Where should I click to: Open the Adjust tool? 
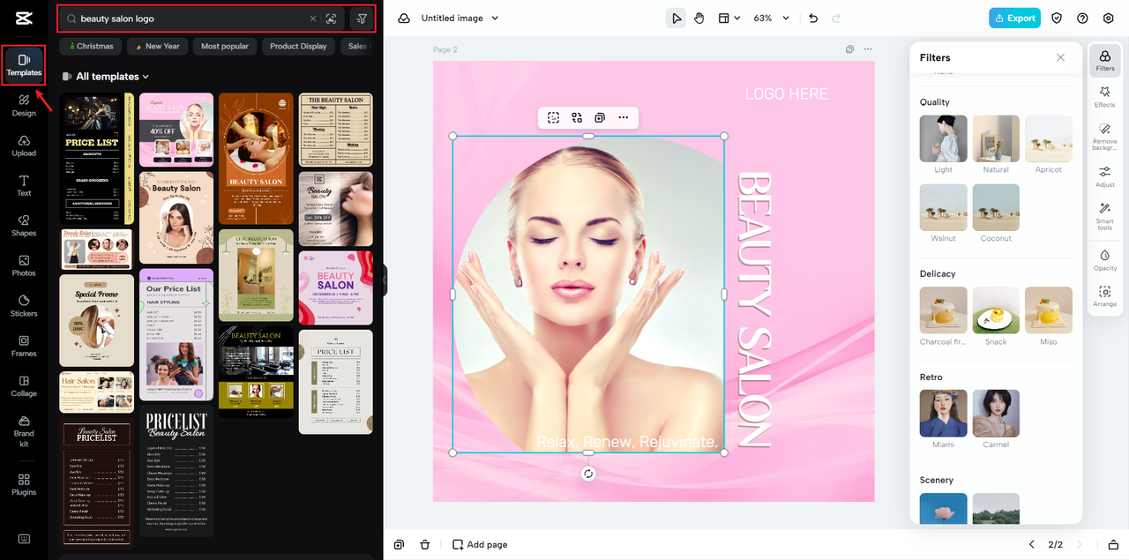[x=1104, y=176]
